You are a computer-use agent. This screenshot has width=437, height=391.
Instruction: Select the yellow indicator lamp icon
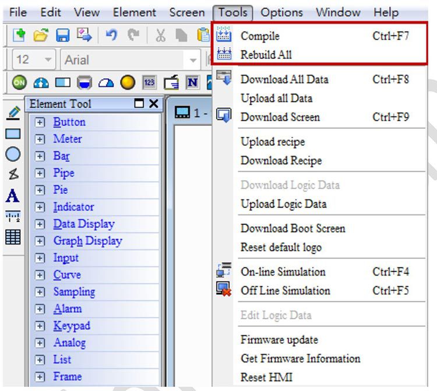tap(128, 83)
